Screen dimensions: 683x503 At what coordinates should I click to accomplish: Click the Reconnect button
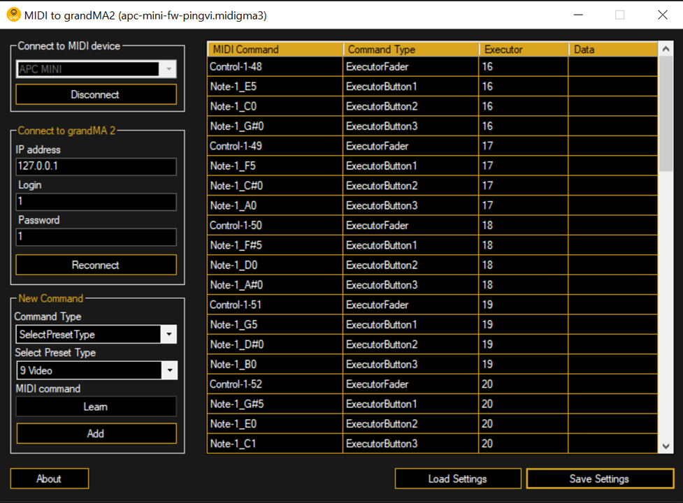(96, 265)
